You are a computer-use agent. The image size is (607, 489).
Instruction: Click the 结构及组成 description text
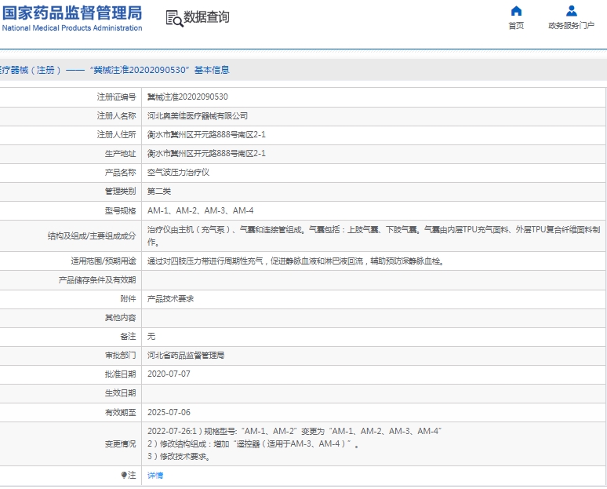pos(373,235)
